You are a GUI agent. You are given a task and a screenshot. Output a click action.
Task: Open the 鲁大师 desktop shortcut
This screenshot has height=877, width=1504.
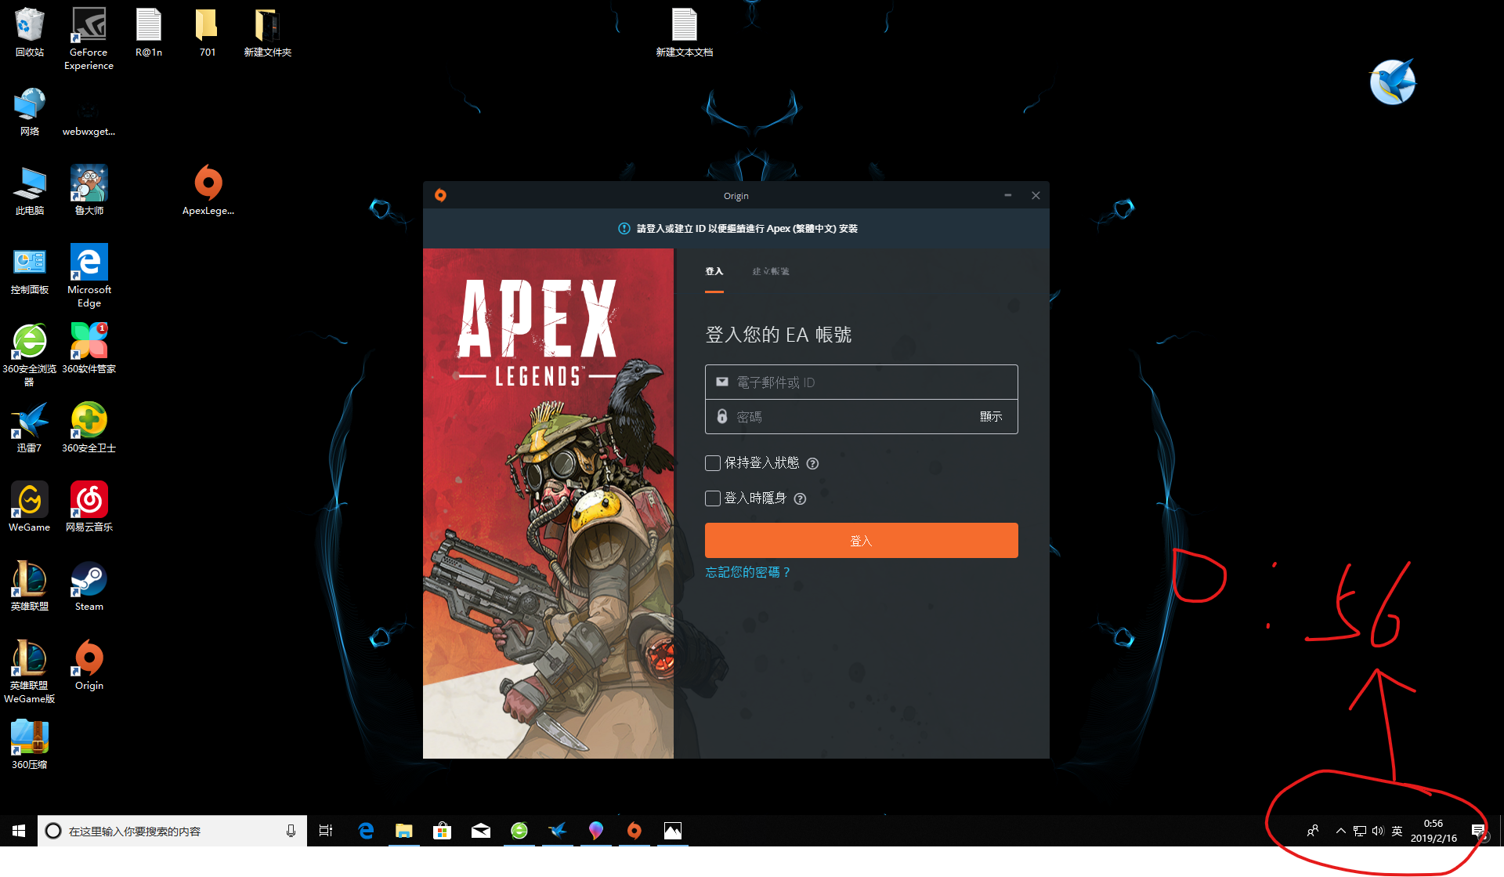(x=89, y=191)
